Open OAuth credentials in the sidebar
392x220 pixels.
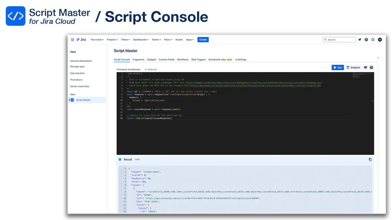(x=80, y=86)
